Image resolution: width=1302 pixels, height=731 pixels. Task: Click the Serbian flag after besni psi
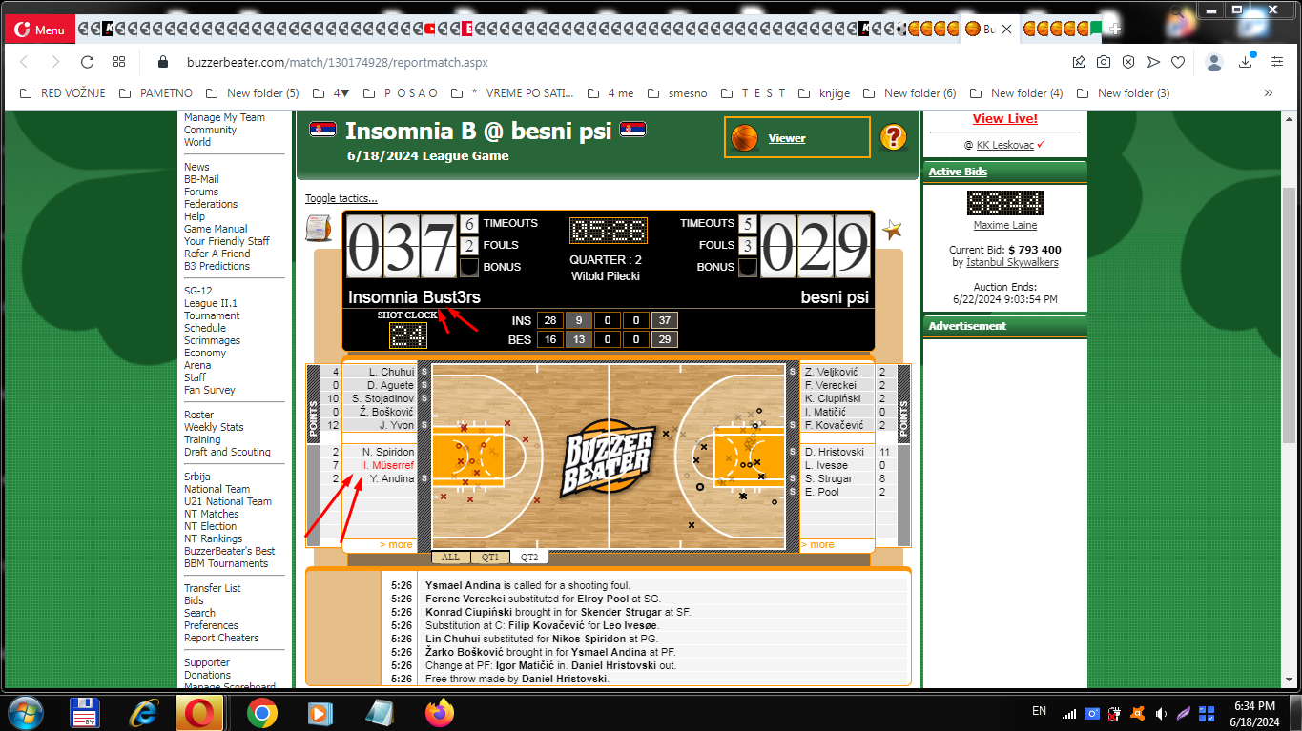click(633, 130)
